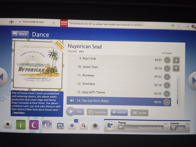
Task: Open the green information 'i' icon
Action: pyautogui.click(x=21, y=125)
